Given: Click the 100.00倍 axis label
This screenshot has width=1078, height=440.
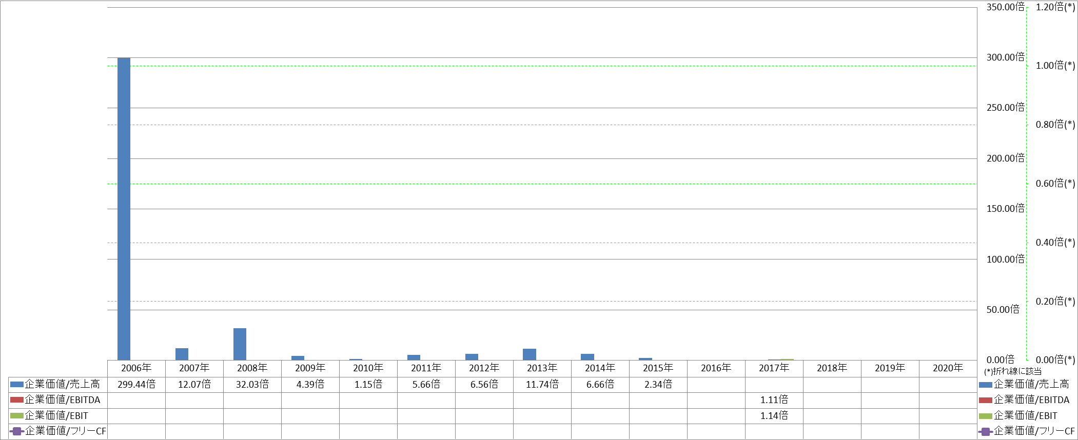Looking at the screenshot, I should click(x=1006, y=259).
